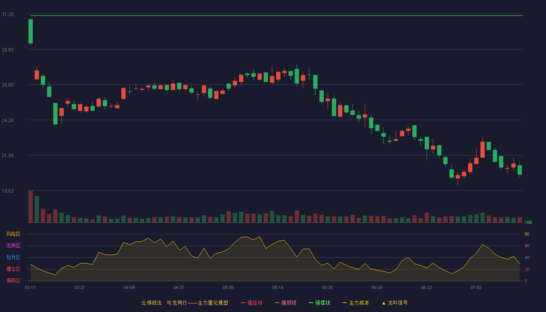Click the red 强压线 legend line marker
Image resolution: width=546 pixels, height=312 pixels.
coord(243,303)
